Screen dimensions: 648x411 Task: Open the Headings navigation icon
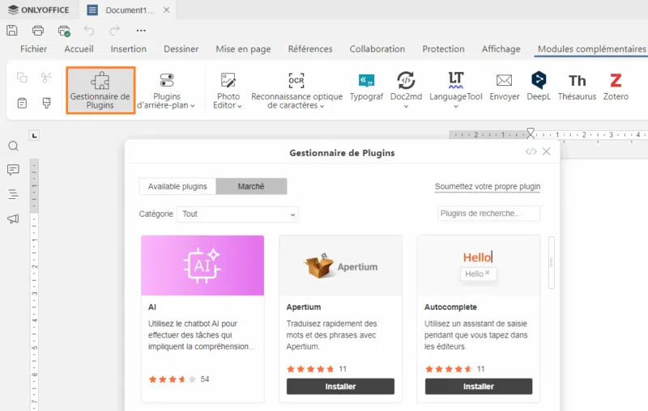click(13, 194)
